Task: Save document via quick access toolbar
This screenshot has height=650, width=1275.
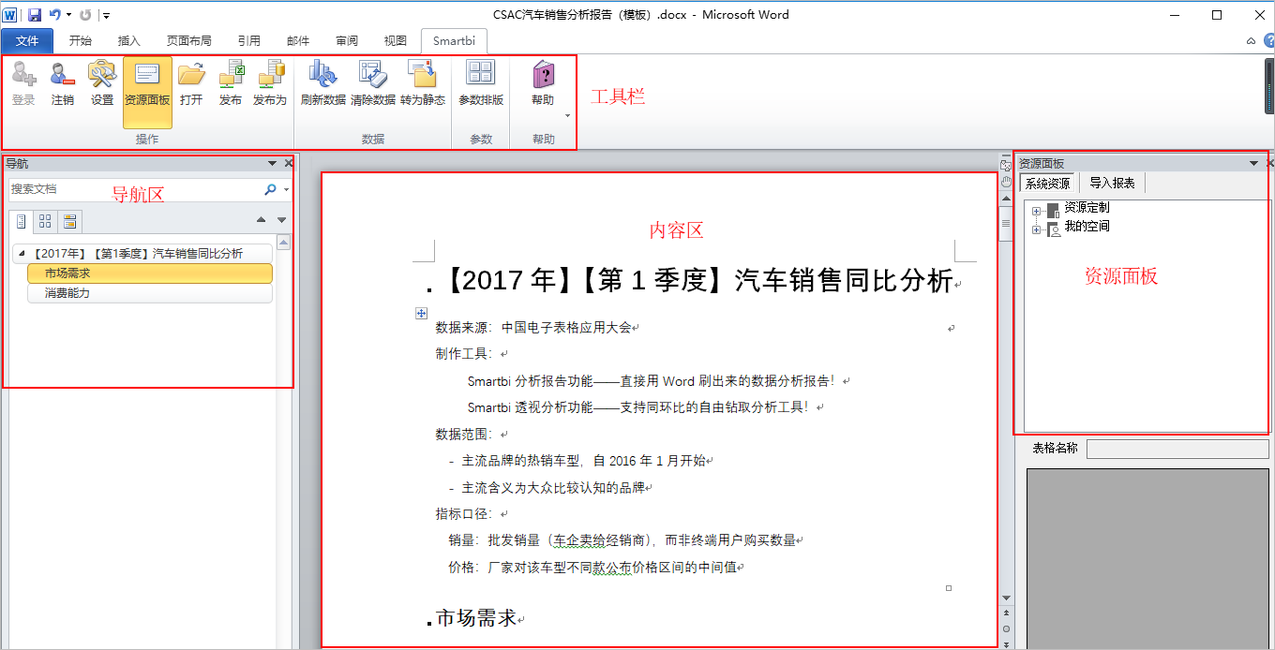Action: 35,15
